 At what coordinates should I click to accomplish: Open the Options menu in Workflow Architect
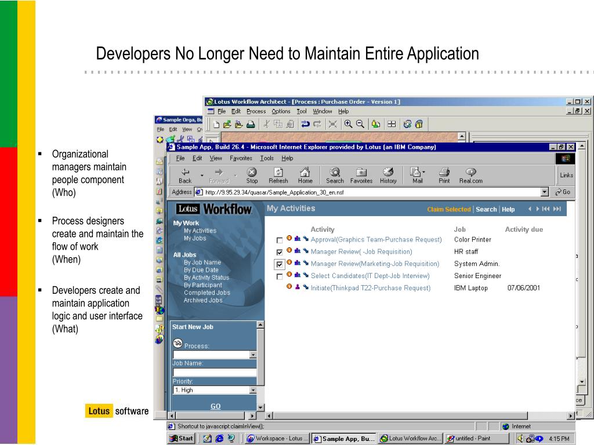click(281, 111)
